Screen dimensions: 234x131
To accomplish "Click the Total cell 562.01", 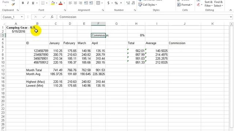I will (136, 51).
